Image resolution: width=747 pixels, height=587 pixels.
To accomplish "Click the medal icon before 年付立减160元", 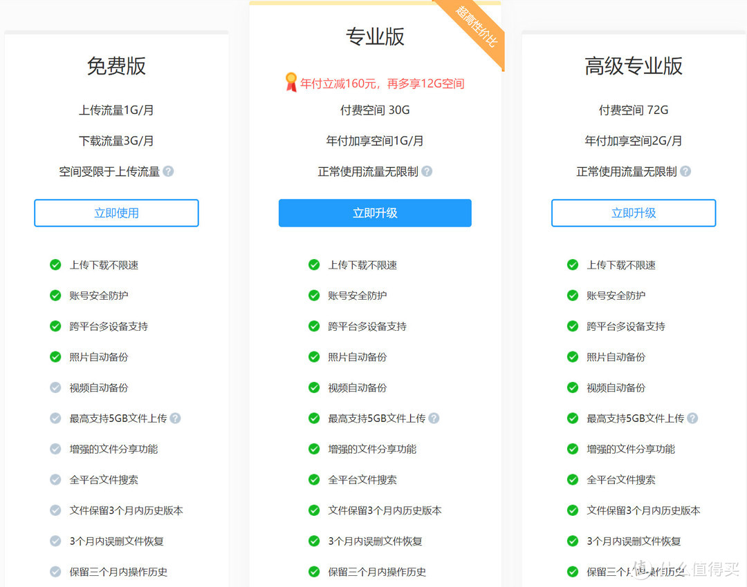I will click(x=290, y=82).
